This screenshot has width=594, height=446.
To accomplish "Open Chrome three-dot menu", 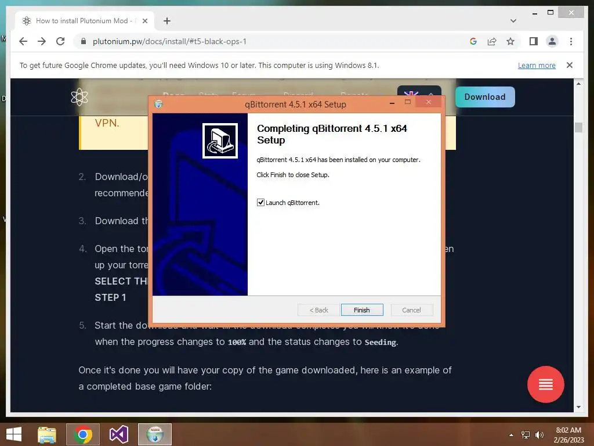I will 571,41.
